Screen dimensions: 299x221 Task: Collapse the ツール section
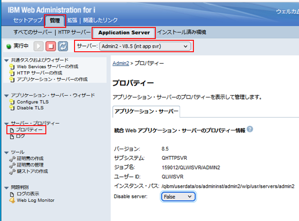coord(6,152)
